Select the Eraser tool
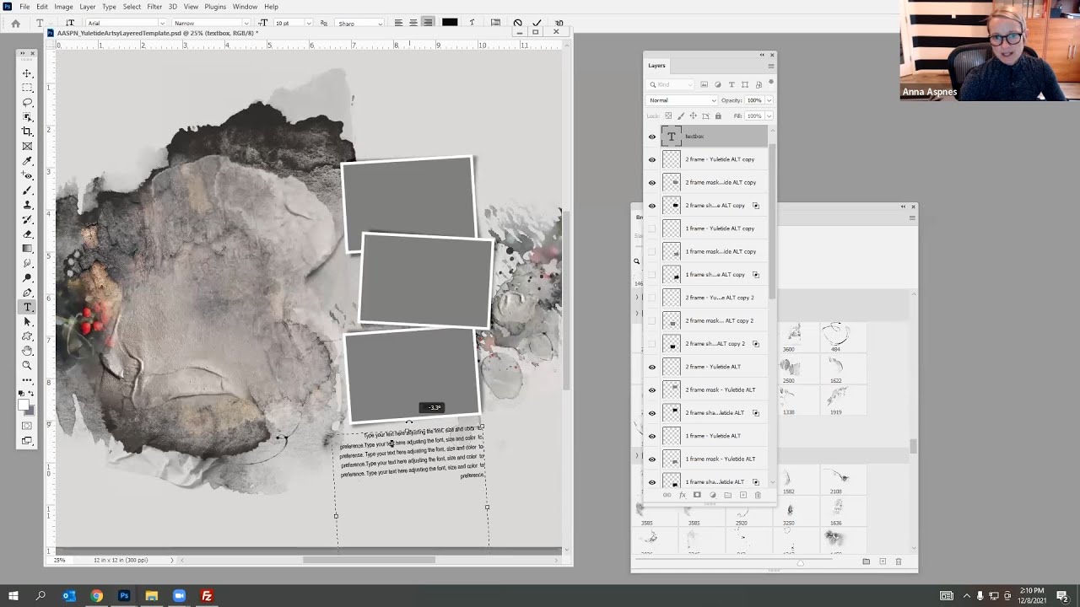1080x607 pixels. (28, 234)
